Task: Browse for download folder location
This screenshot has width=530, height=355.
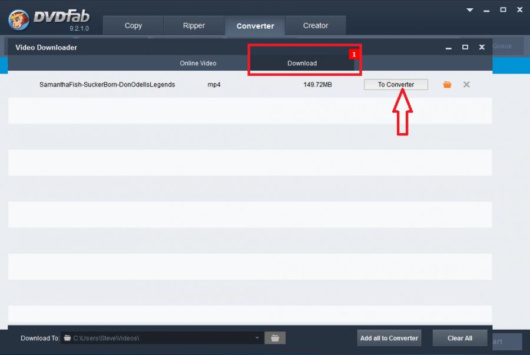Action: pyautogui.click(x=275, y=338)
